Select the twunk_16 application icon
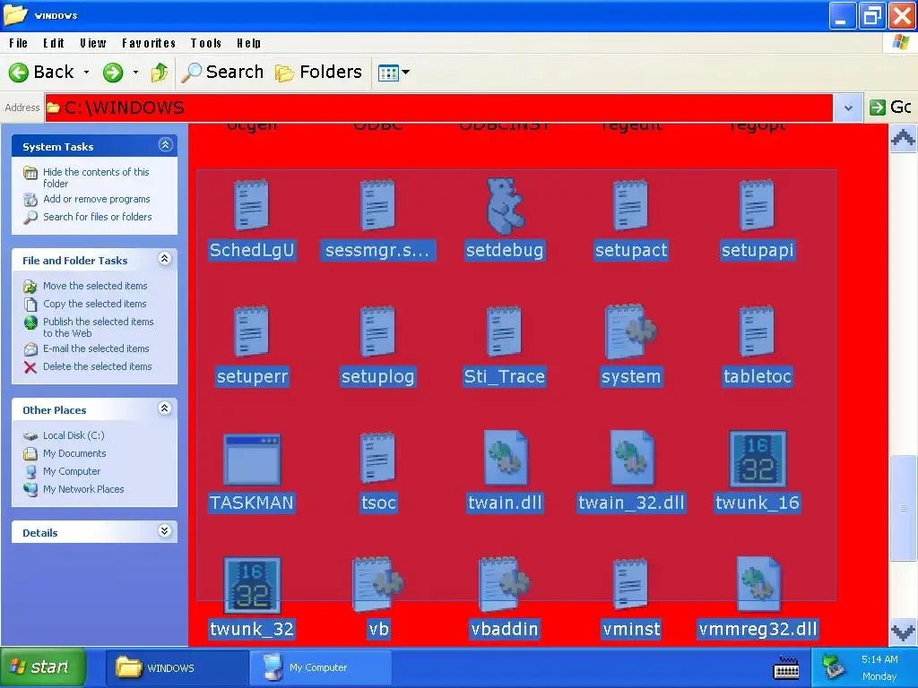Screen dimensions: 918x688 (758, 460)
